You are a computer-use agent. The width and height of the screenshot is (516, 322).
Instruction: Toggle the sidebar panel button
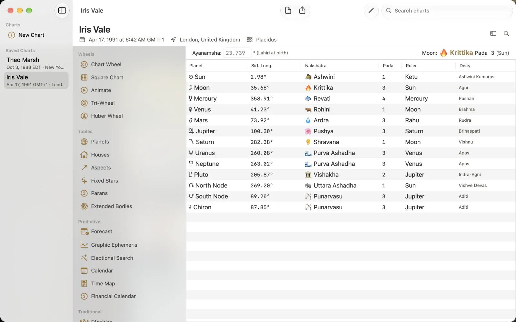(x=62, y=11)
